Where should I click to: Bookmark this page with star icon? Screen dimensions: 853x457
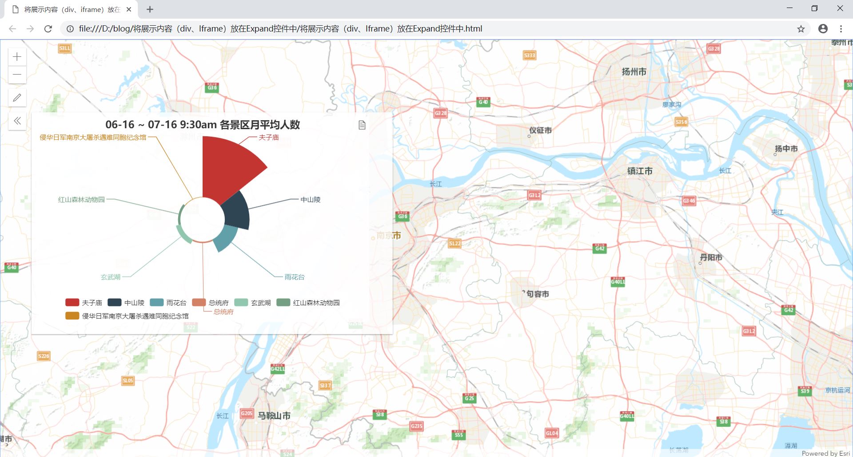pos(801,29)
